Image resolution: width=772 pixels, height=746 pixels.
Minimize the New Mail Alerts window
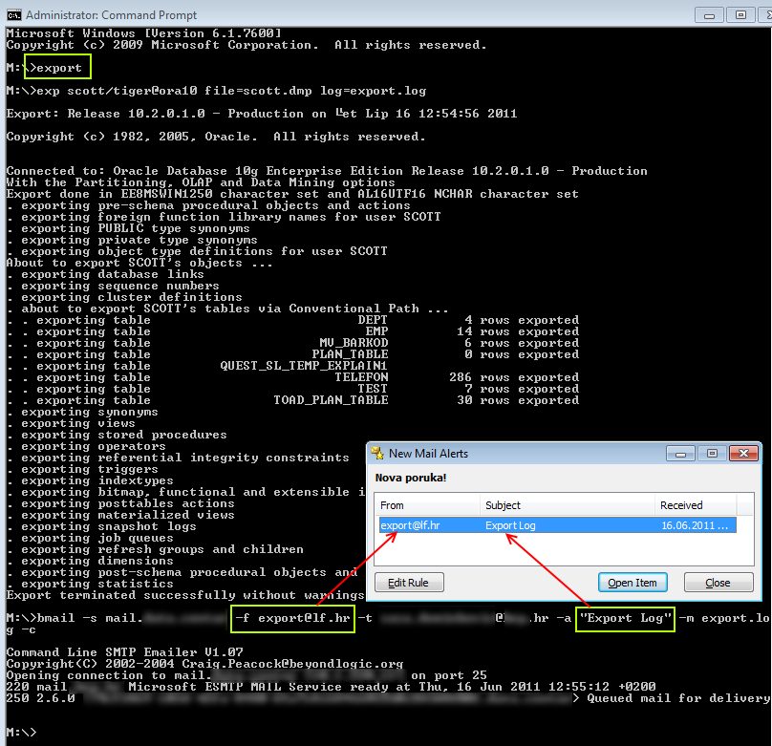click(680, 453)
